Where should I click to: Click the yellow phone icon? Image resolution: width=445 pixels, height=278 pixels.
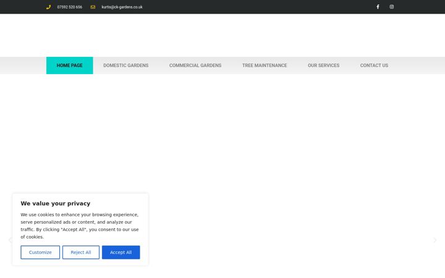click(x=48, y=7)
